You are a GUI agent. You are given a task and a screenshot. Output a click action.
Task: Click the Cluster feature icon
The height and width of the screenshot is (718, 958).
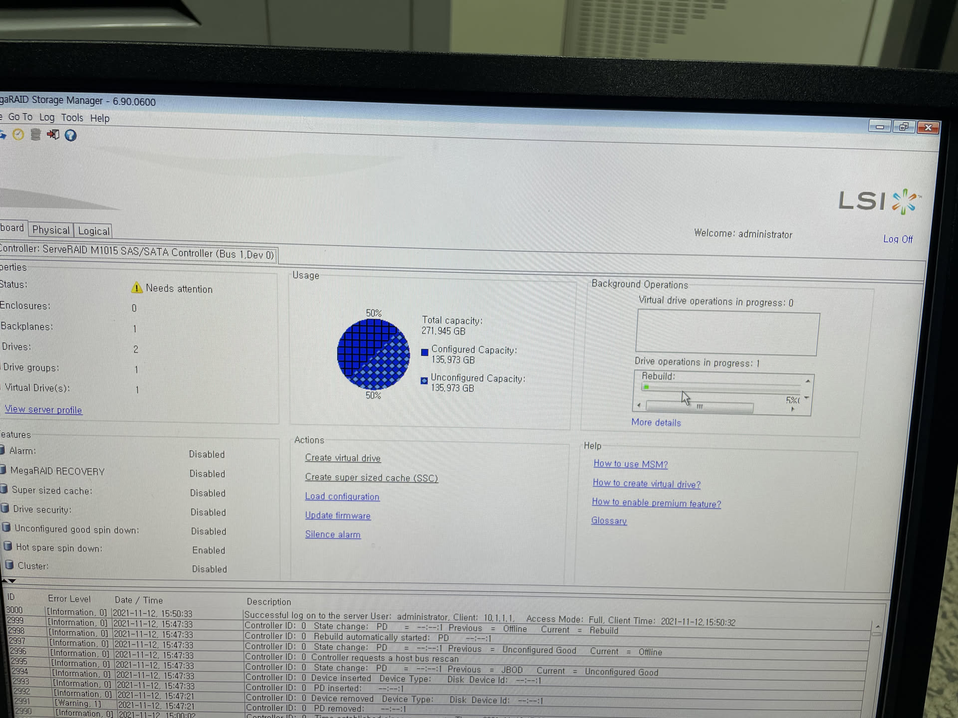[9, 565]
